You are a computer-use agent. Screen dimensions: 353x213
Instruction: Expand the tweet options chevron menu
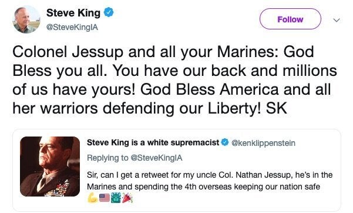pos(337,20)
